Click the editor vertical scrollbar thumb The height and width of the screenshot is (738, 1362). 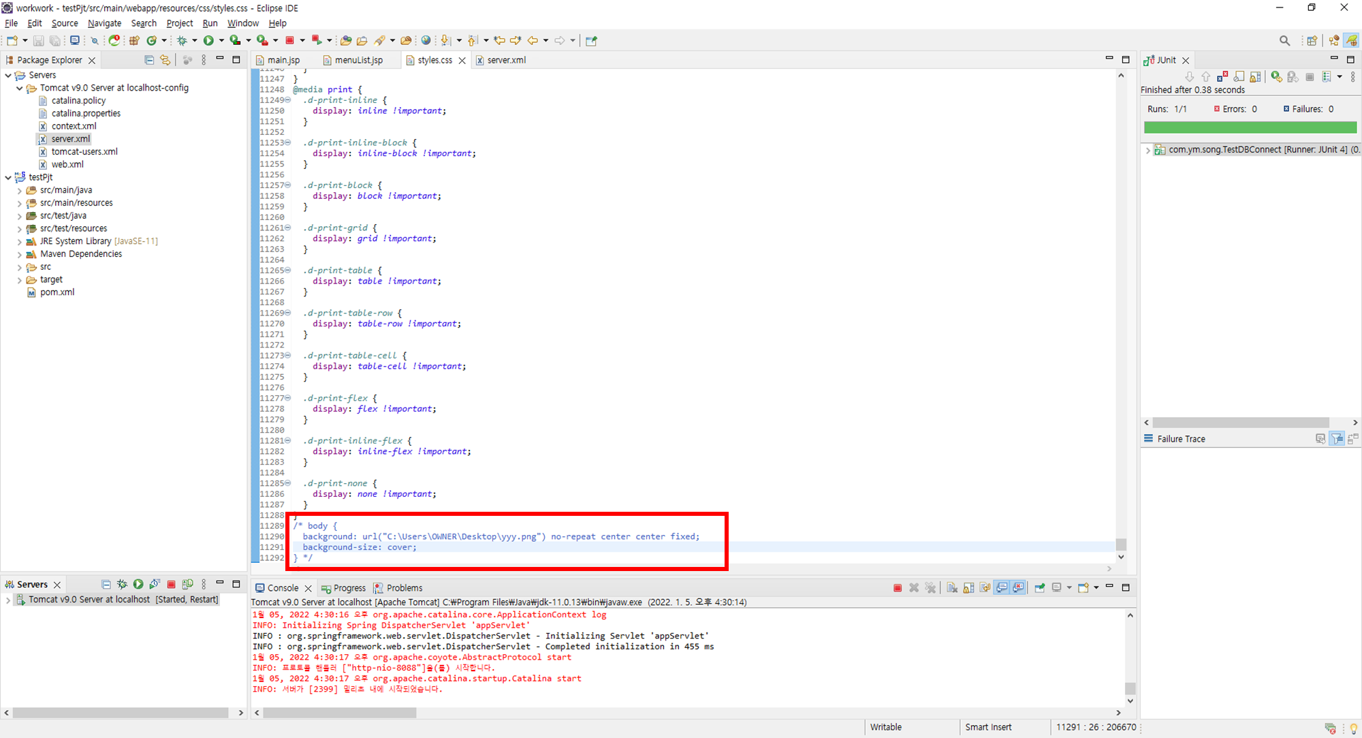(x=1121, y=544)
